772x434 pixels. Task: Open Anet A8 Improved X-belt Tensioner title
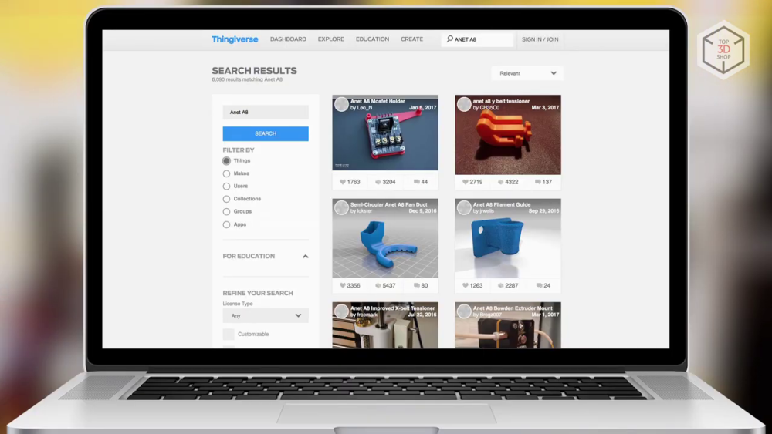pos(393,308)
